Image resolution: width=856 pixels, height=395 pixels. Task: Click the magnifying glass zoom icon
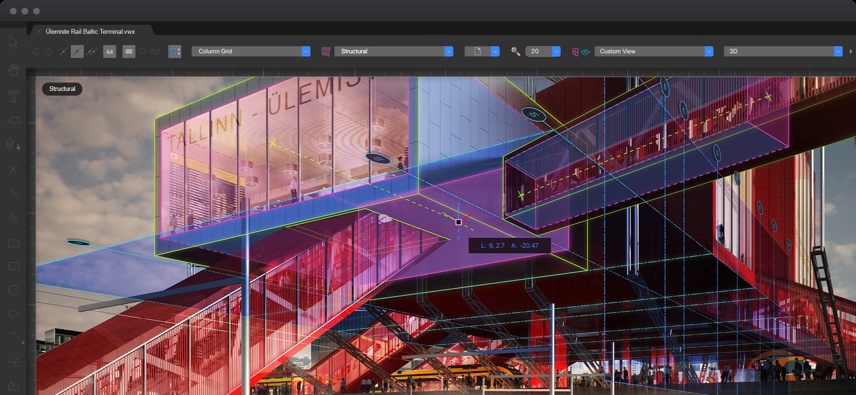pyautogui.click(x=515, y=51)
